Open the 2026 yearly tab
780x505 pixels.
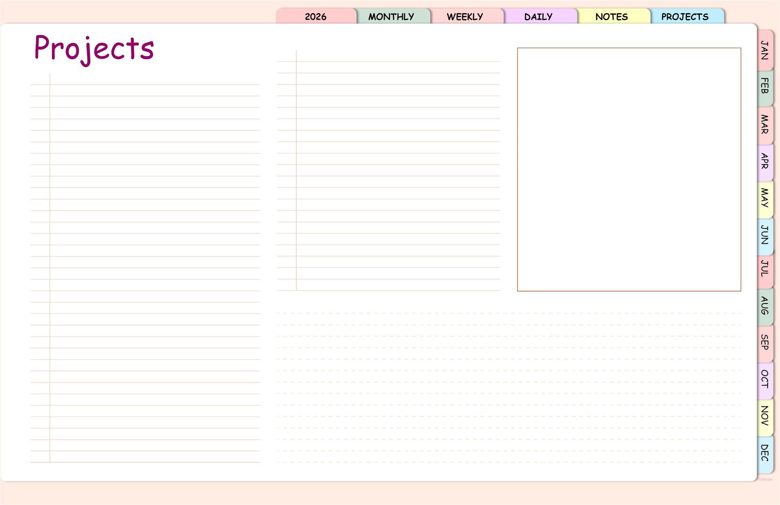point(316,16)
